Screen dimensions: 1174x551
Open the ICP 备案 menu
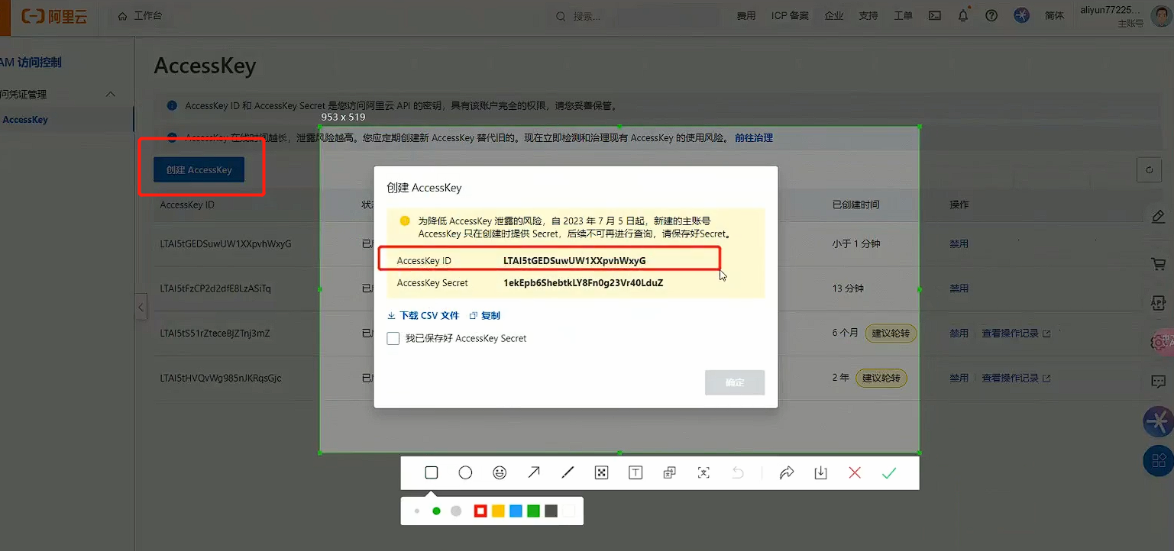(790, 15)
